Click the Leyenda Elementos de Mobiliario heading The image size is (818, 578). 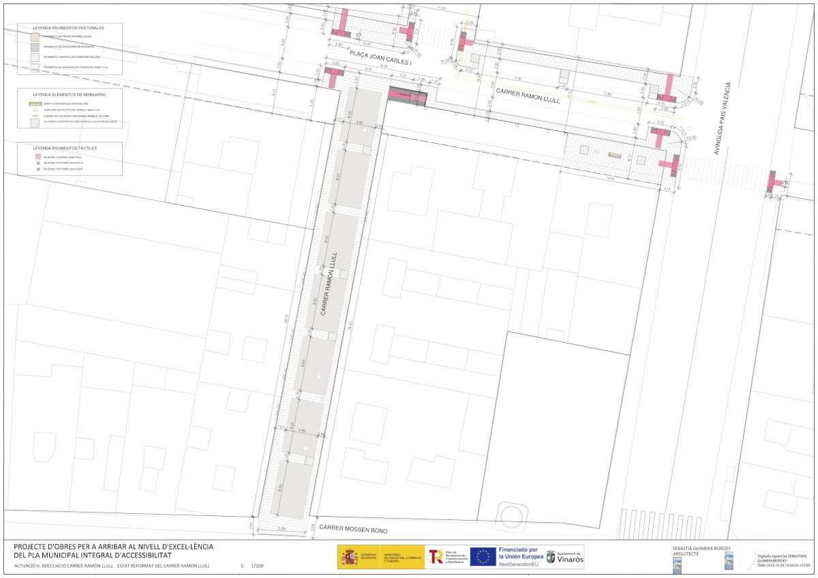[x=68, y=93]
